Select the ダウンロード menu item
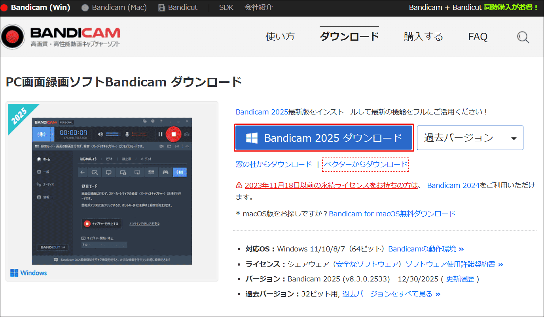Image resolution: width=544 pixels, height=317 pixels. coord(349,37)
